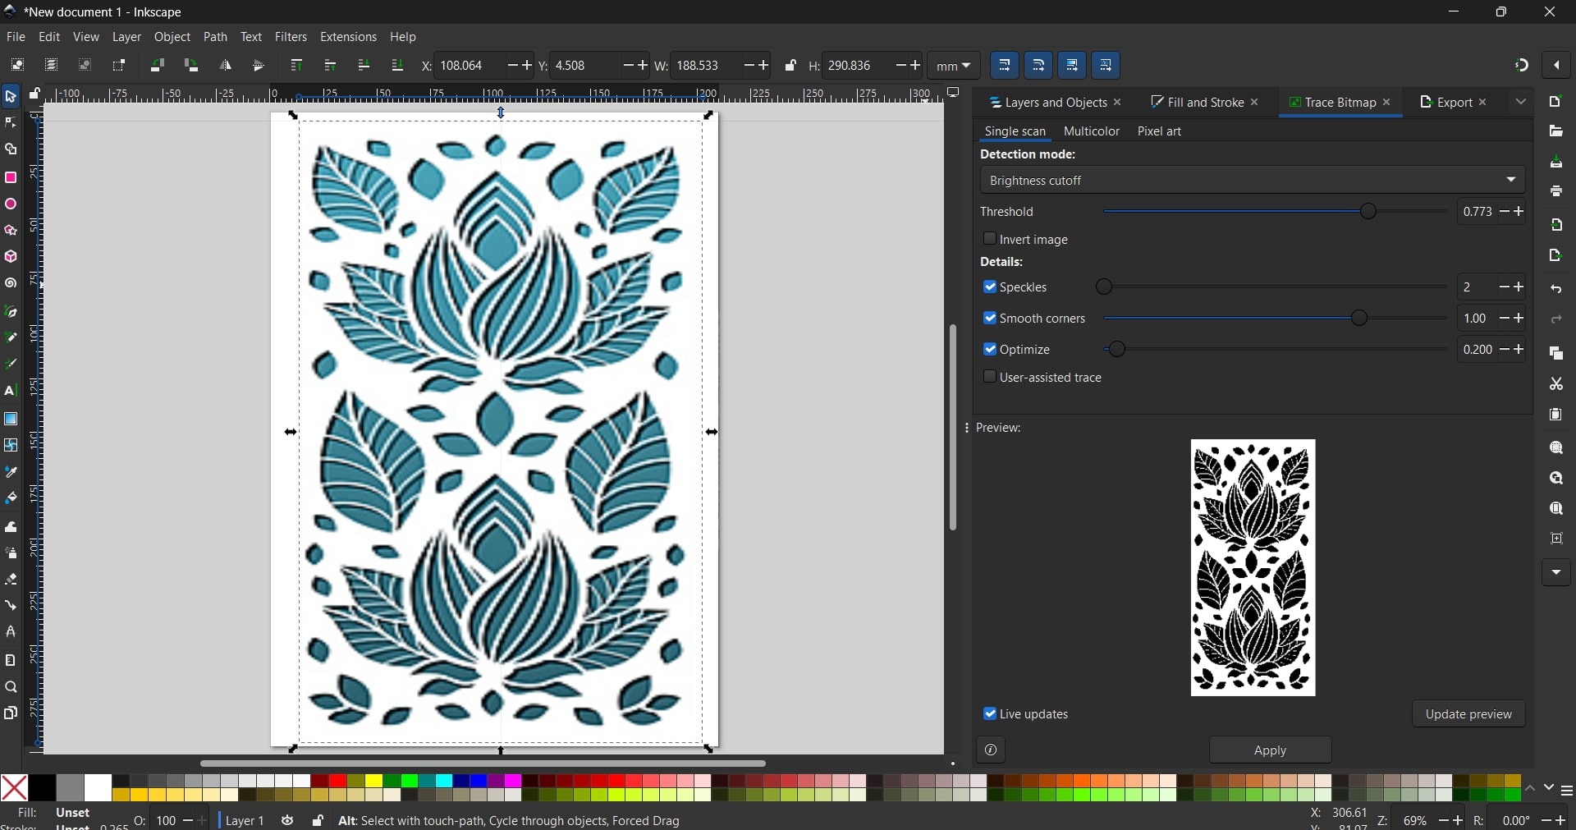This screenshot has width=1576, height=830.
Task: Open the Fill and Stroke tab
Action: coord(1205,103)
